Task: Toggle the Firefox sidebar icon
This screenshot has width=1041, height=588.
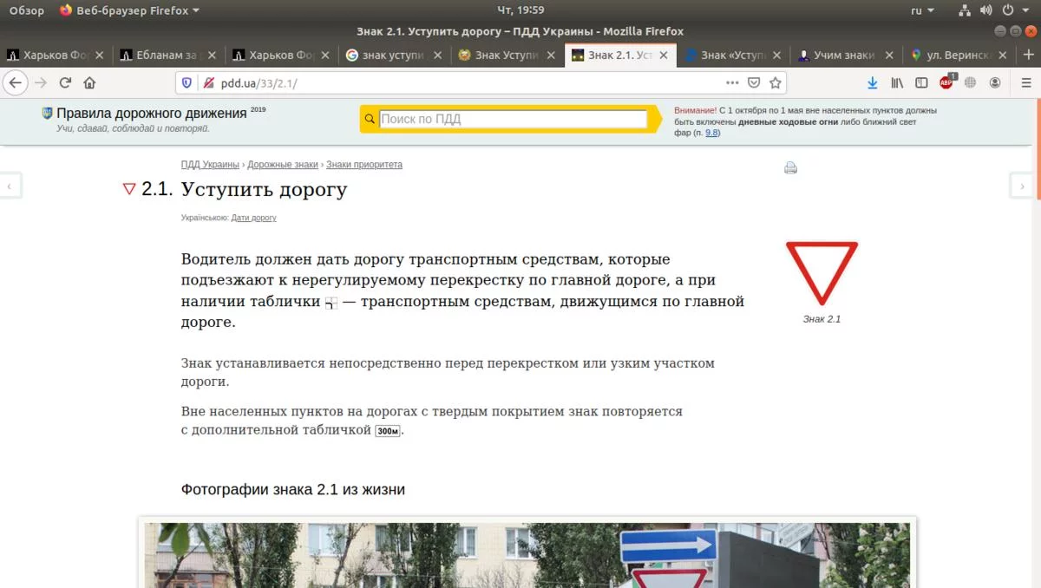Action: (921, 83)
